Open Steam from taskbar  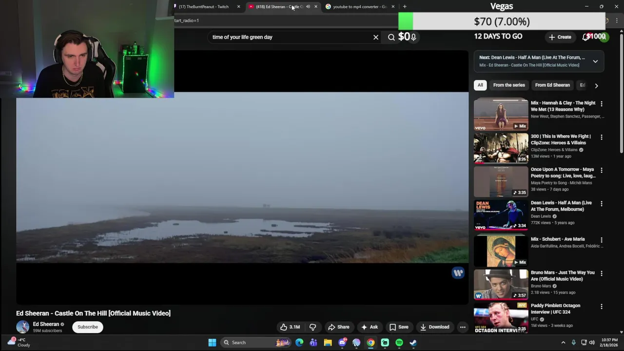click(x=413, y=343)
